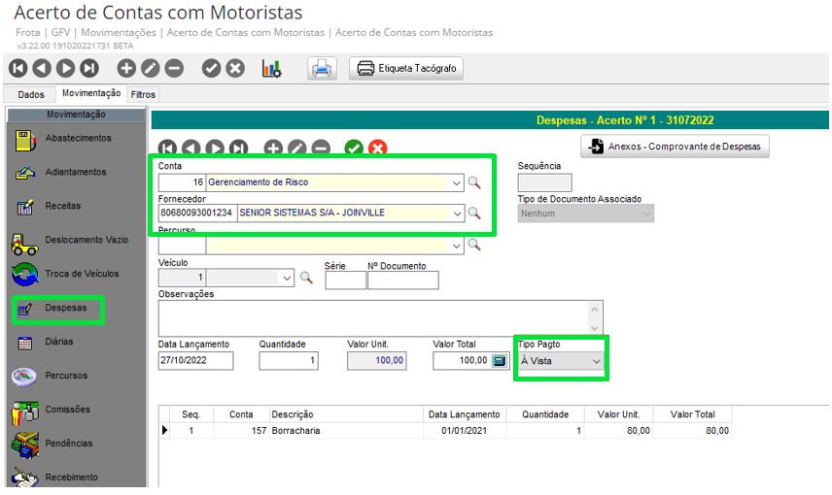Cancel expense with red X
Image resolution: width=832 pixels, height=495 pixels.
(x=378, y=148)
